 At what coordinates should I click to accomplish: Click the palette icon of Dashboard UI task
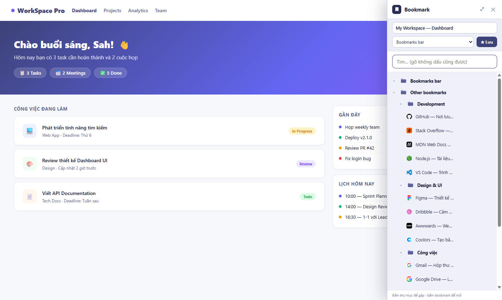(x=30, y=164)
